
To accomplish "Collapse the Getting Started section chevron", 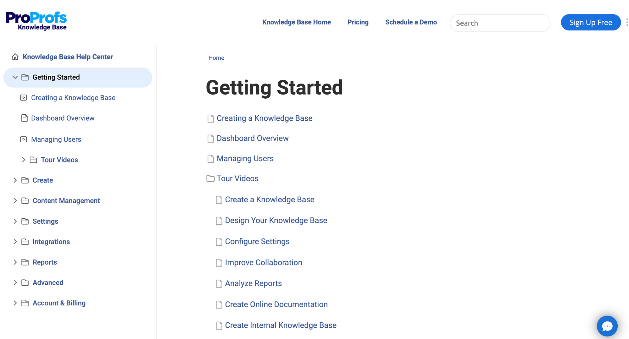I will [15, 77].
